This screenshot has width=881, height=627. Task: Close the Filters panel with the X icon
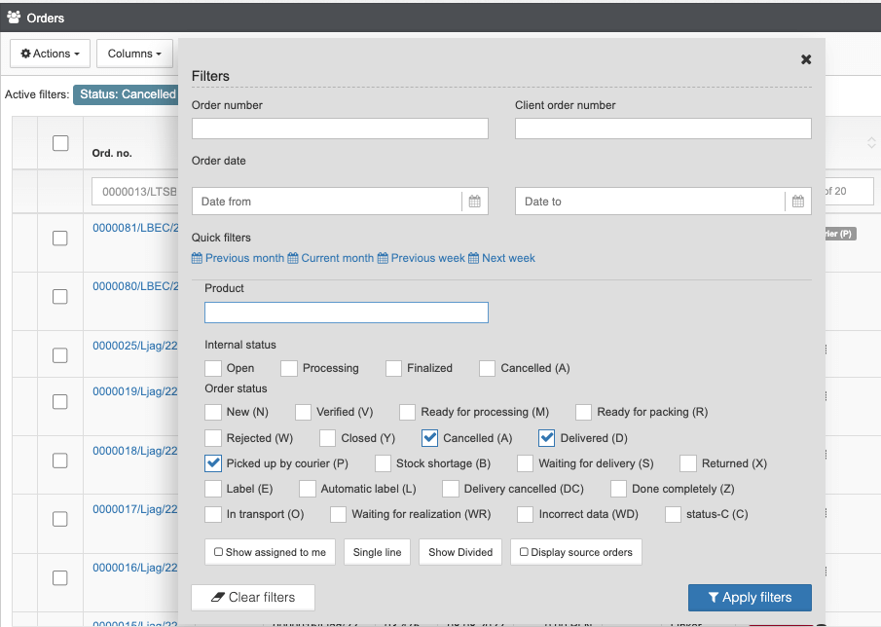click(806, 59)
